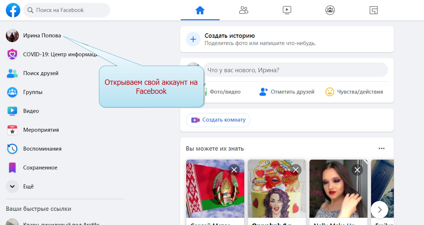The height and width of the screenshot is (225, 424).
Task: Click next arrow in suggestions carousel
Action: 379,209
